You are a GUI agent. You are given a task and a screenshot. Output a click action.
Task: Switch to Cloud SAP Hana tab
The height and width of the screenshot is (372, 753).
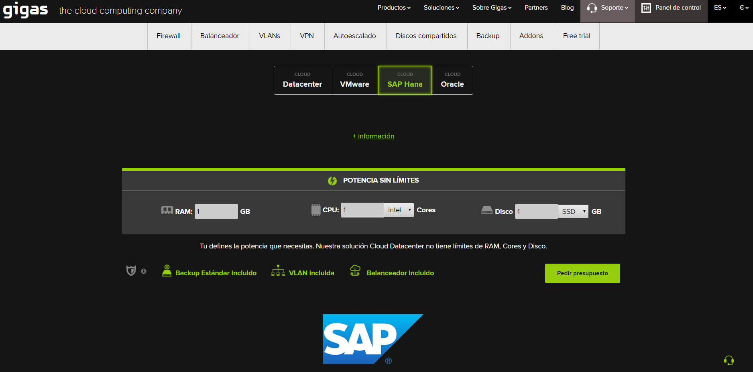(405, 80)
